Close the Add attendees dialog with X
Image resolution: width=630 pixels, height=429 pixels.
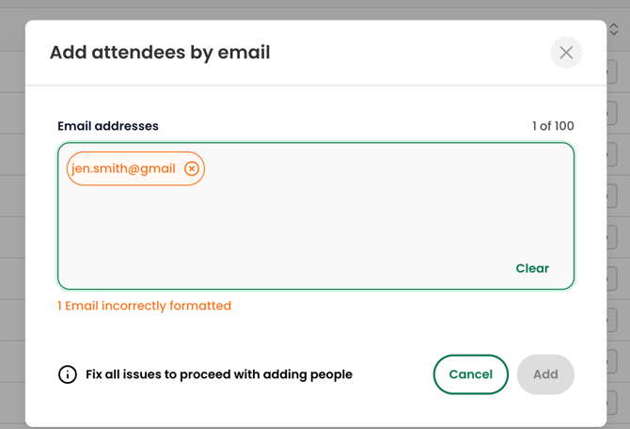click(x=566, y=53)
